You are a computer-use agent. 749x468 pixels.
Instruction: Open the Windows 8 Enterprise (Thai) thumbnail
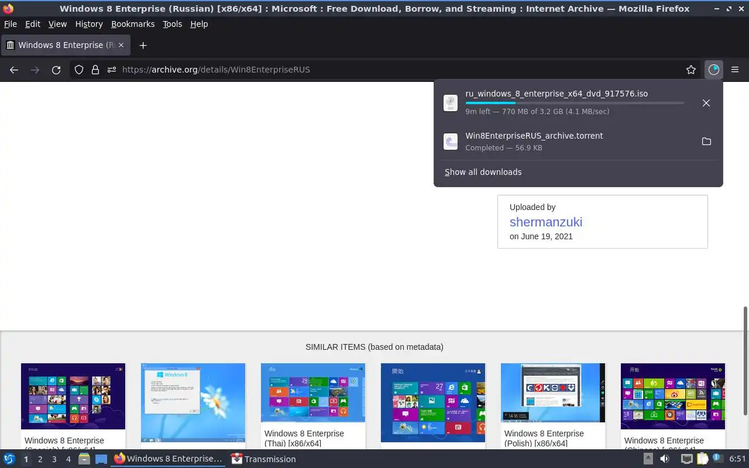[313, 393]
